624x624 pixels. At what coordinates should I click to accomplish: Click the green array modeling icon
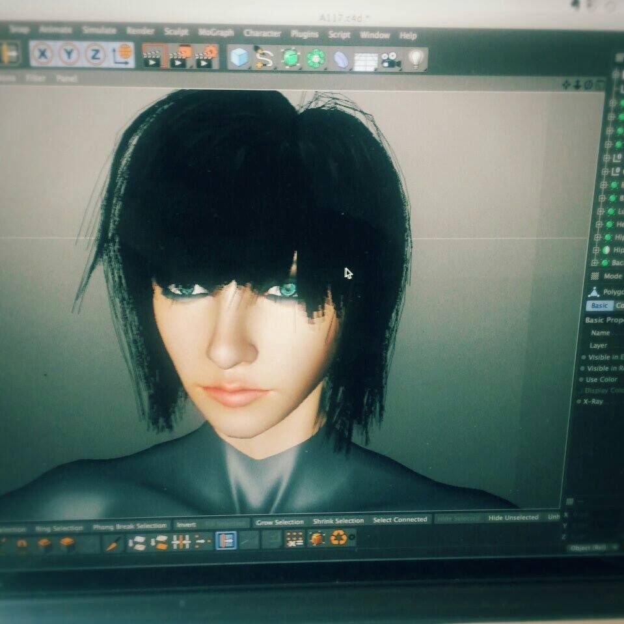tap(316, 59)
